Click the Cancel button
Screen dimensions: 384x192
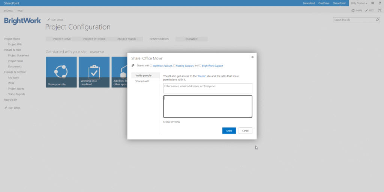point(245,131)
